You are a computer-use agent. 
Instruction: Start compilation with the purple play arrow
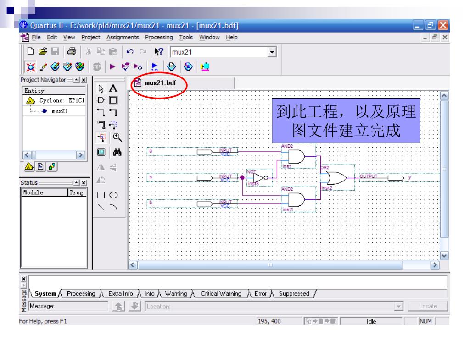coord(112,66)
